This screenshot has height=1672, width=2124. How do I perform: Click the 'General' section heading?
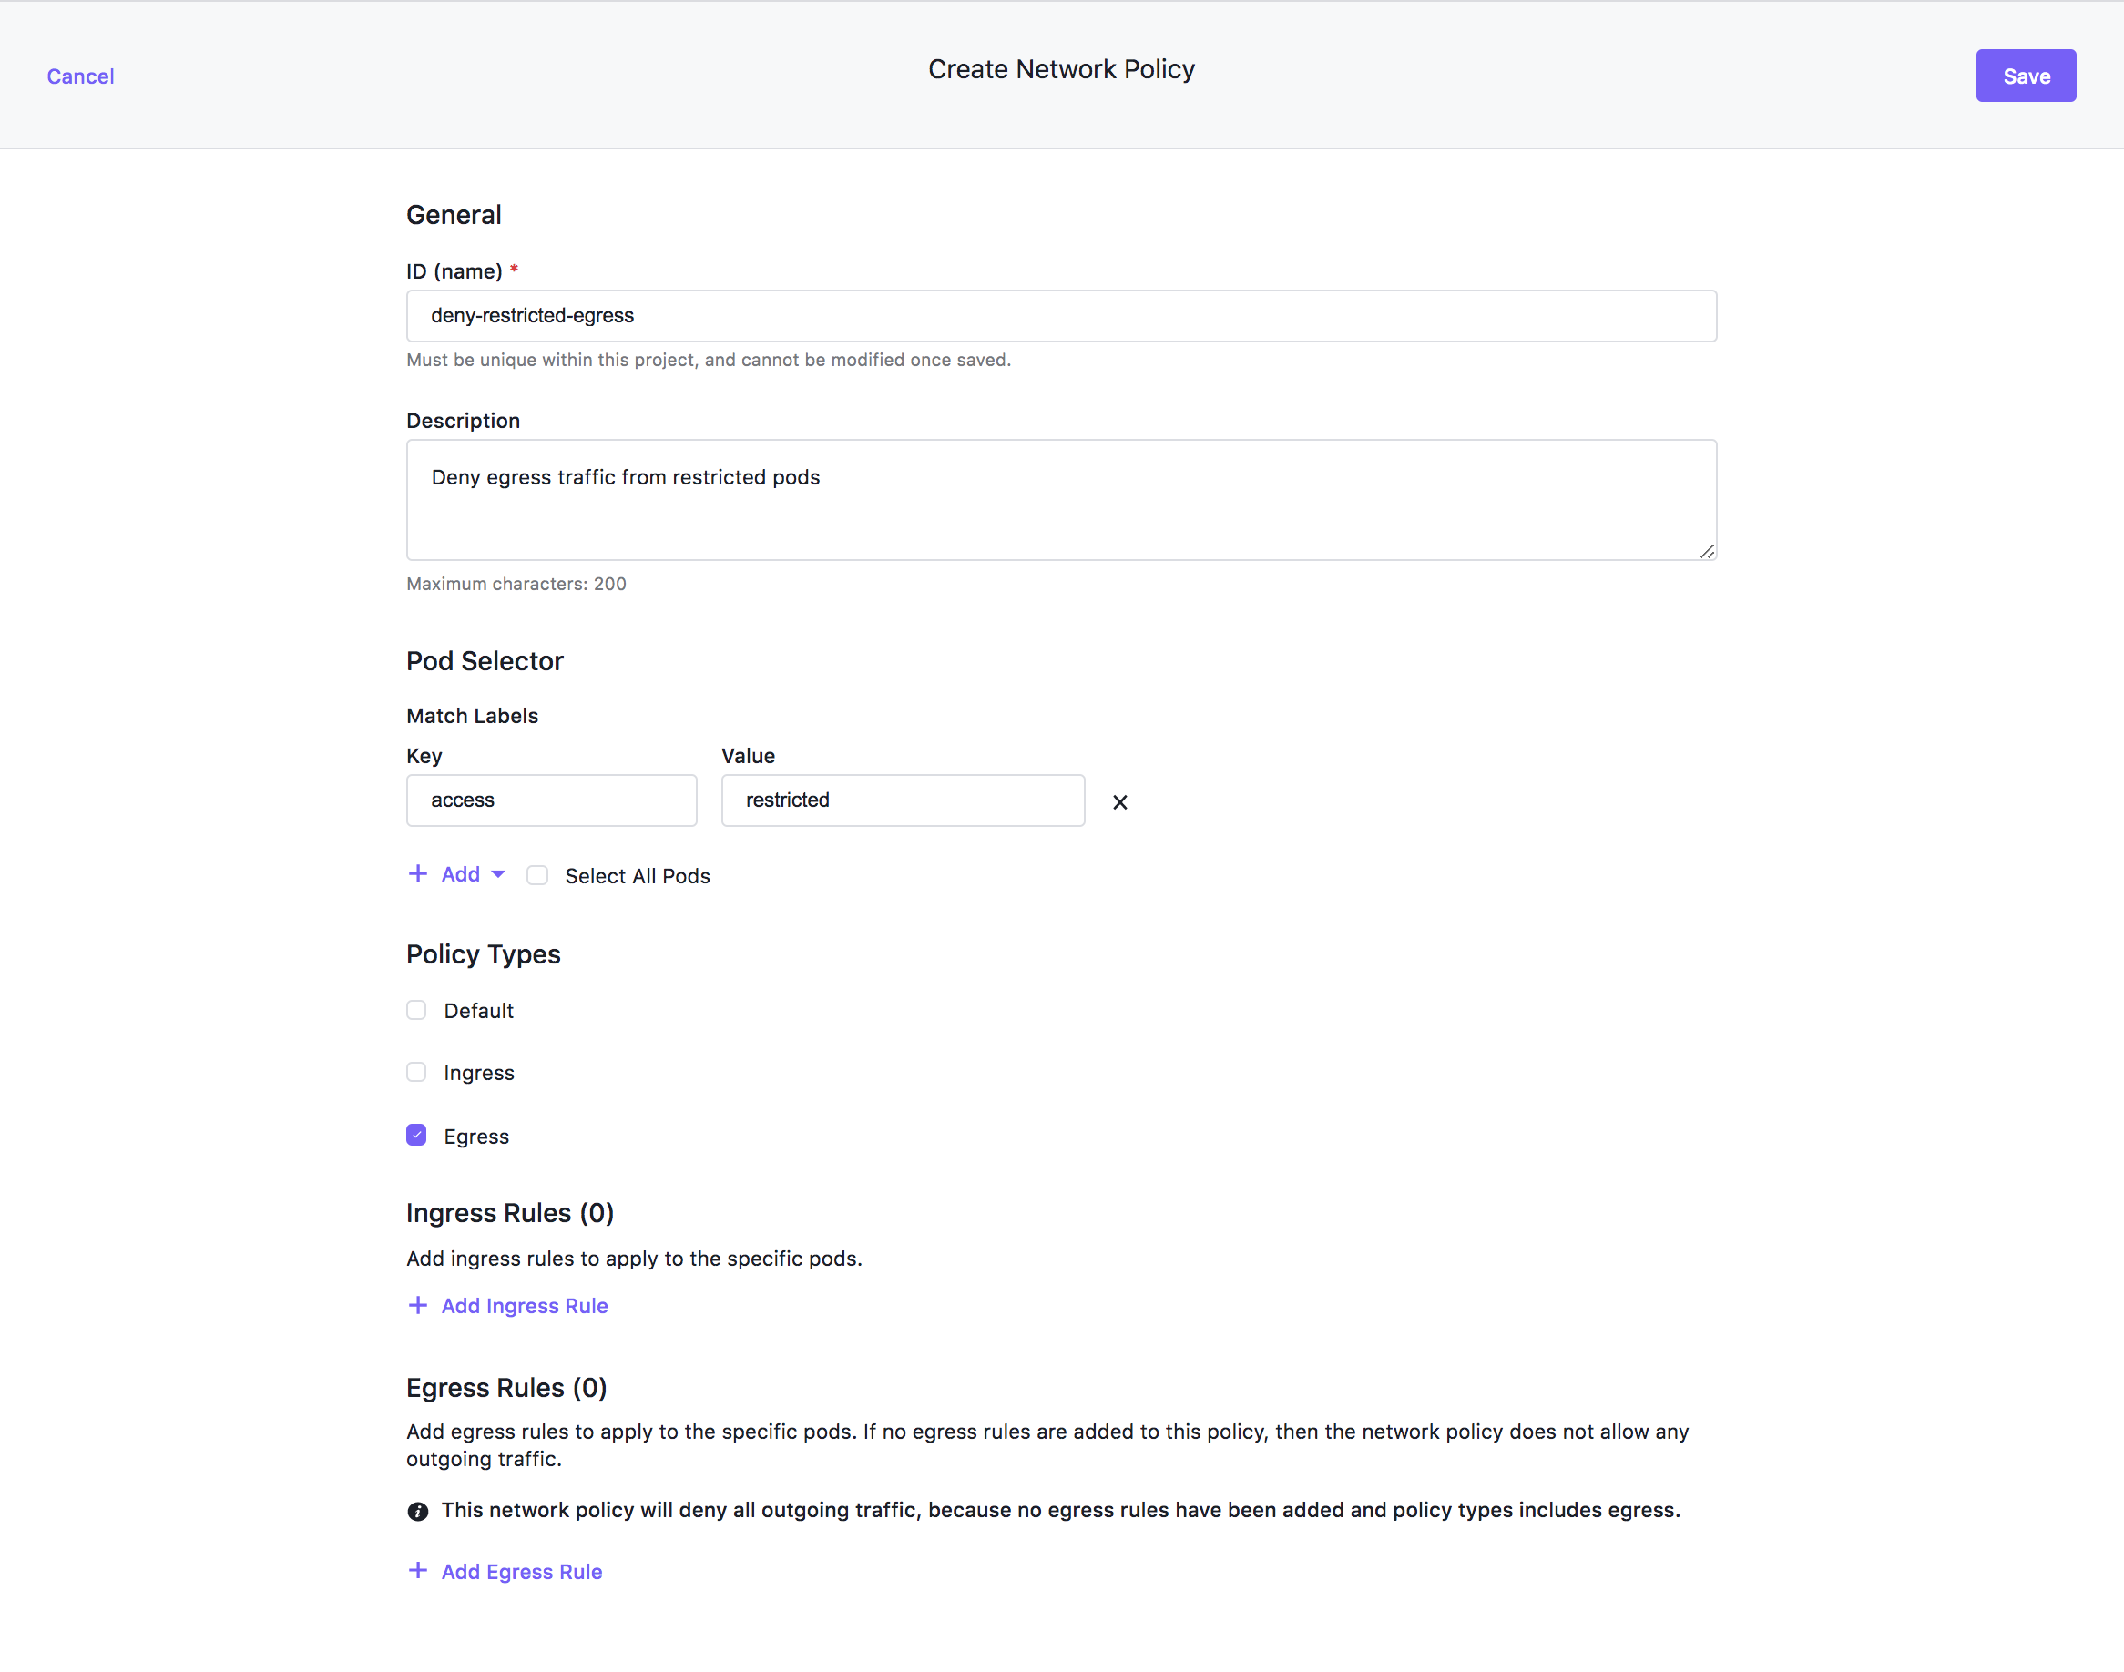(454, 214)
